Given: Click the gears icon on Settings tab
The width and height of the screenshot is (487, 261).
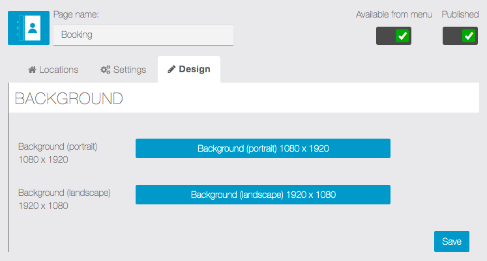Looking at the screenshot, I should [x=105, y=70].
